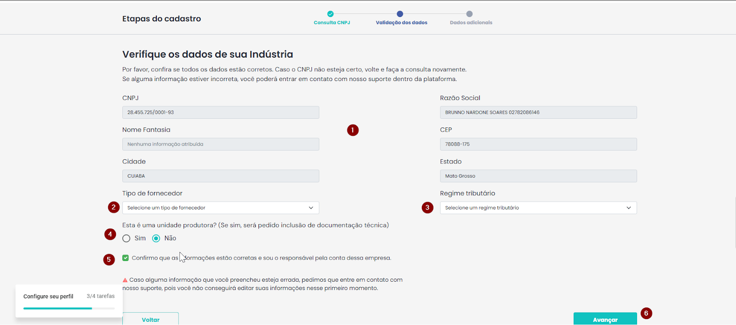Screen dimensions: 736x325
Task: Select the Sim radio button
Action: (x=126, y=238)
